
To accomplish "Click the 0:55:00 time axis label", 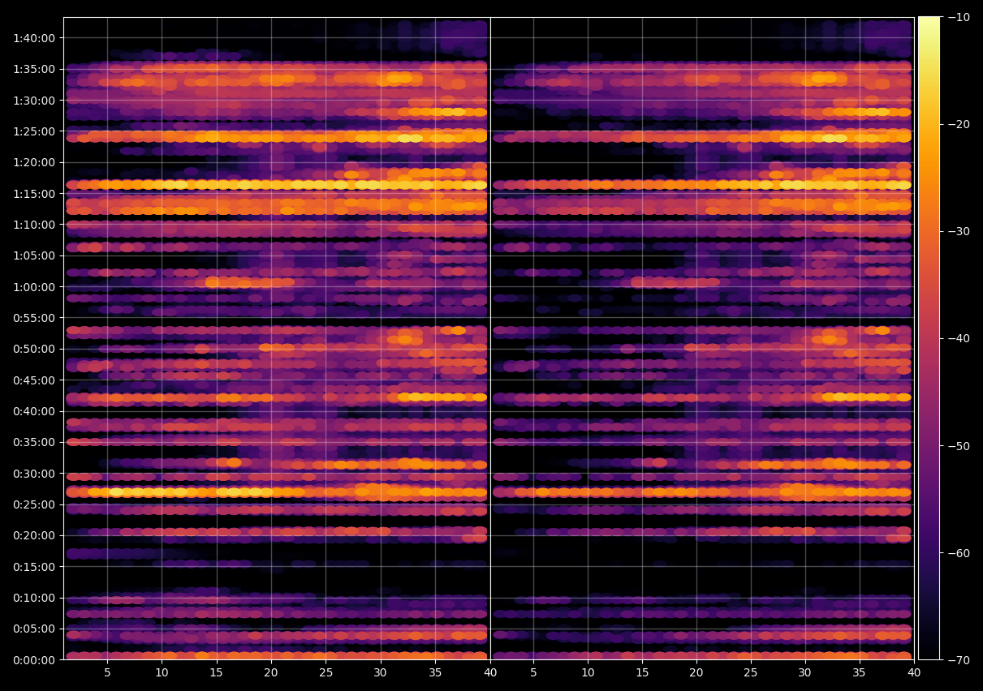I will pyautogui.click(x=33, y=318).
